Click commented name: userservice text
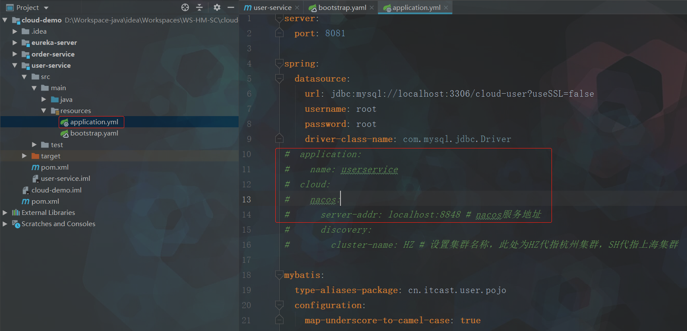 (x=354, y=170)
